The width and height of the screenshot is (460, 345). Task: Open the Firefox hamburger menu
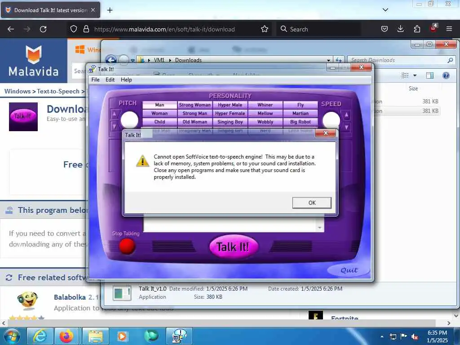(449, 29)
